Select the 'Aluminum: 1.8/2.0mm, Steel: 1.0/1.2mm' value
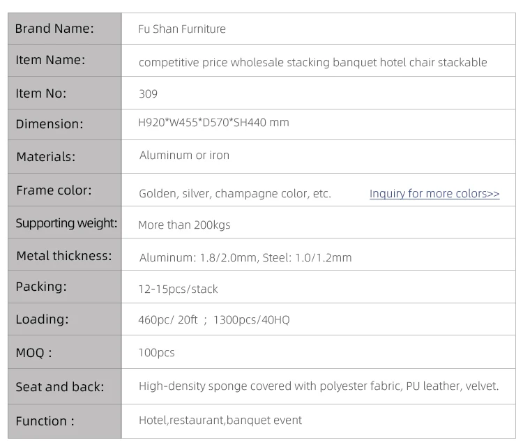Viewport: 523px width, 447px height. click(245, 257)
